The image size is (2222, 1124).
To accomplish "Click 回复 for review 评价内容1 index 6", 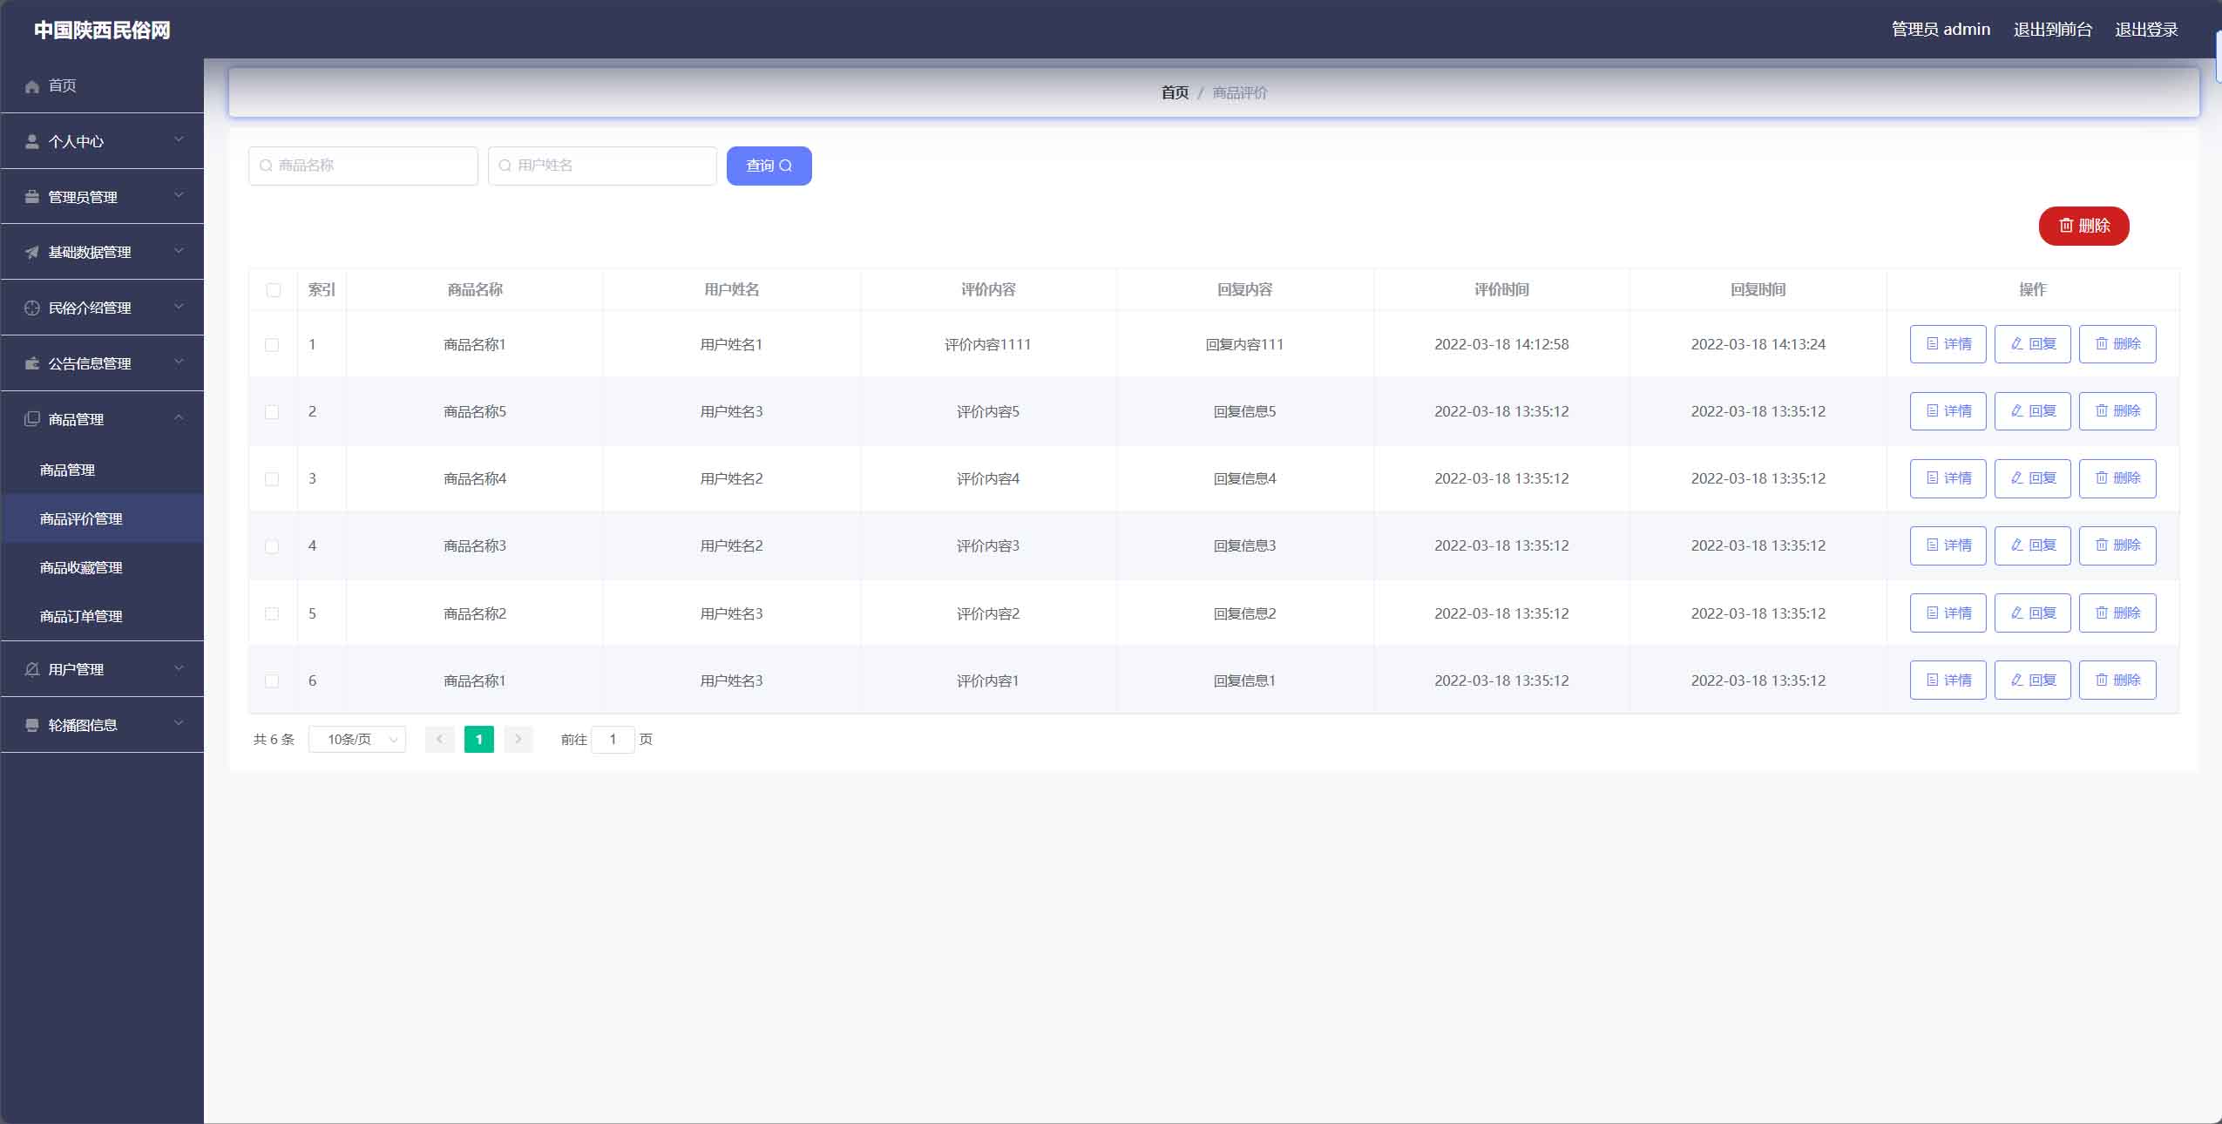I will coord(2032,680).
